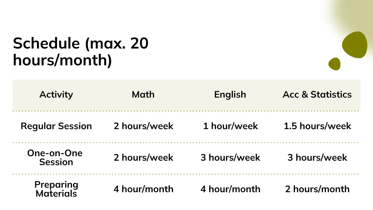Screen dimensions: 373x210
Task: Select the One-on-One Session row label
Action: (x=55, y=157)
